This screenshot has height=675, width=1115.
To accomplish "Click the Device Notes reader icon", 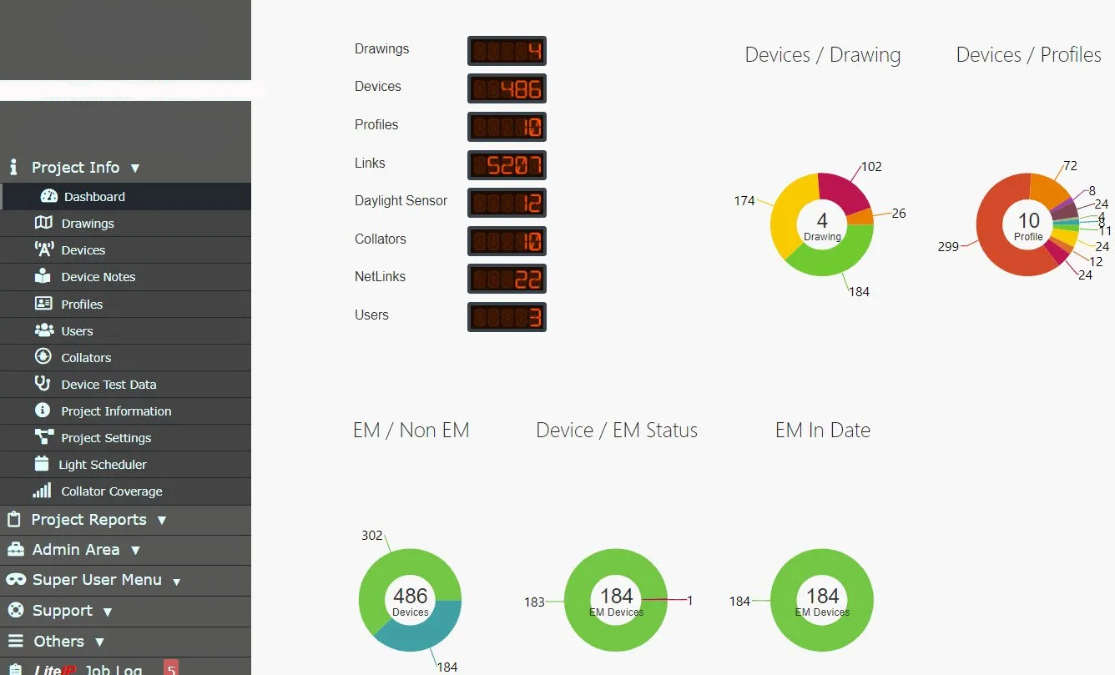I will (43, 276).
